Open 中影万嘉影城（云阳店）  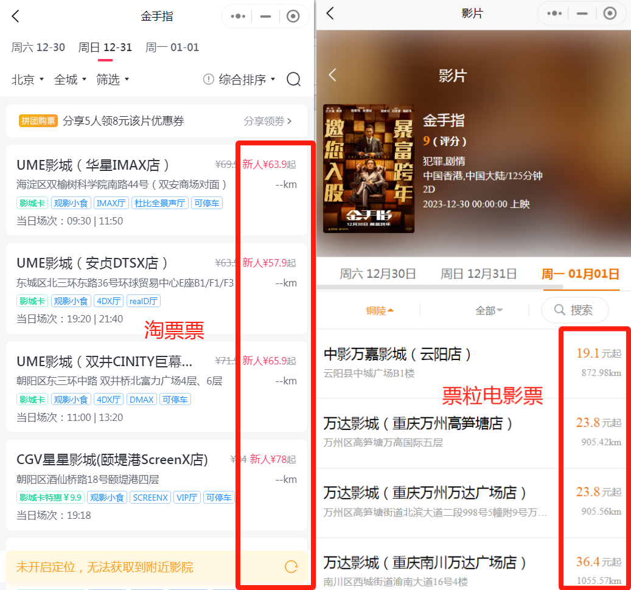pyautogui.click(x=473, y=364)
